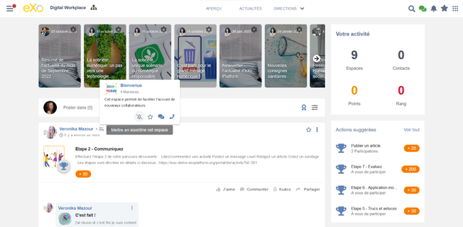This screenshot has width=463, height=227.
Task: Toggle favorite star in Bienvenue popover
Action: click(x=150, y=117)
